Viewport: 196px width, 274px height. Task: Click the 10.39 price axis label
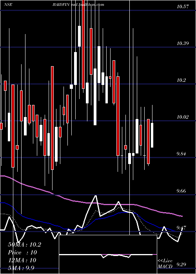pyautogui.click(x=183, y=43)
